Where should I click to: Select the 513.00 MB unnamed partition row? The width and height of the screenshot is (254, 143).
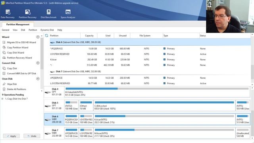pyautogui.click(x=150, y=65)
